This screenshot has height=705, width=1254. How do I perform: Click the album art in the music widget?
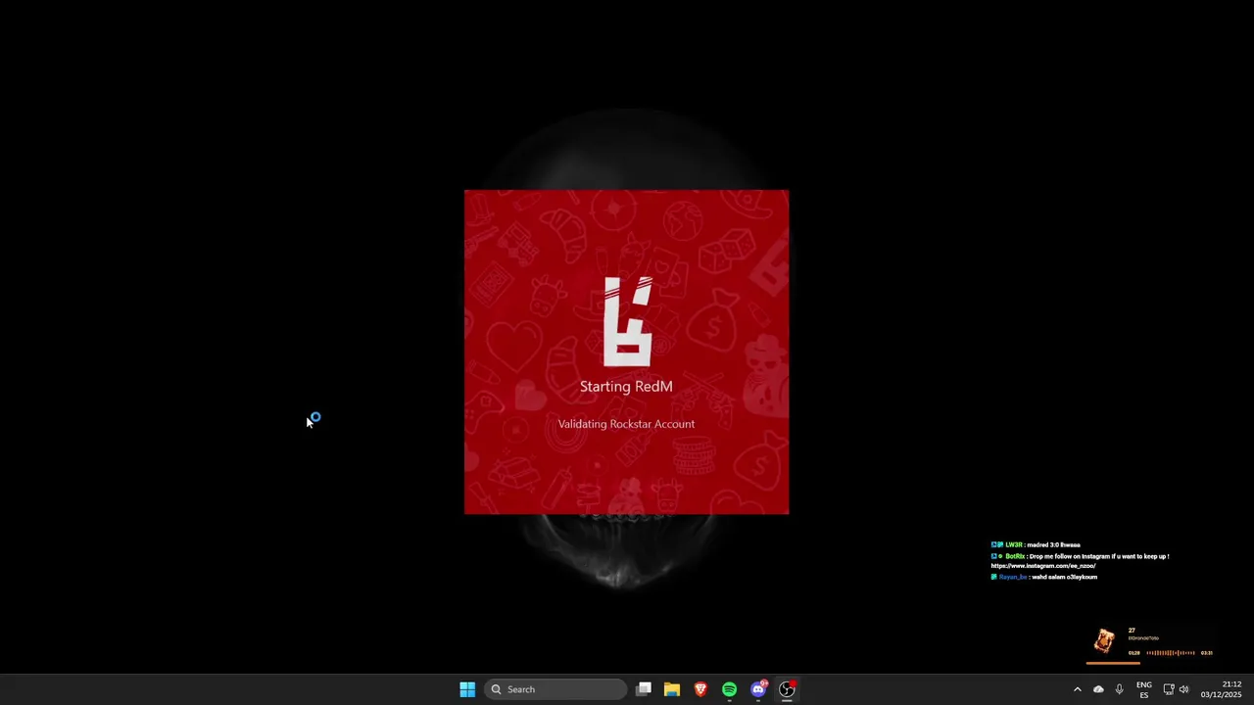point(1104,641)
